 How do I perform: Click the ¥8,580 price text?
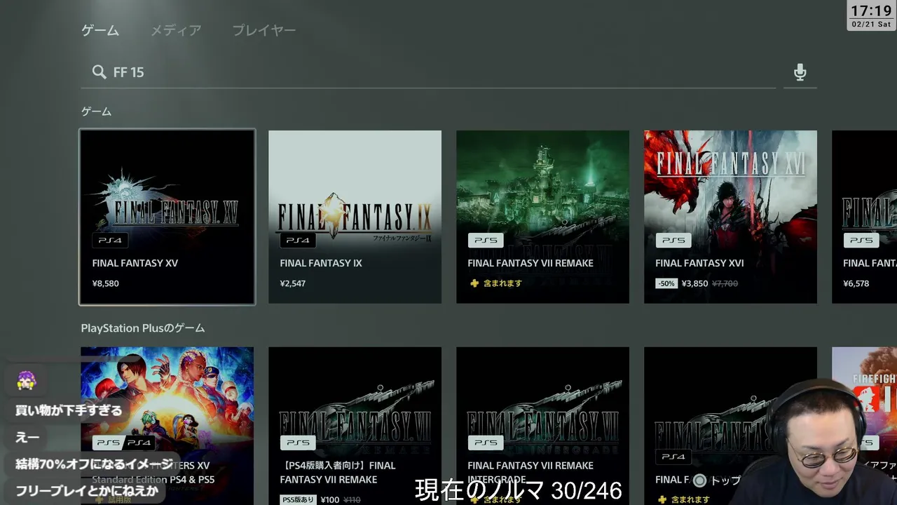point(106,283)
